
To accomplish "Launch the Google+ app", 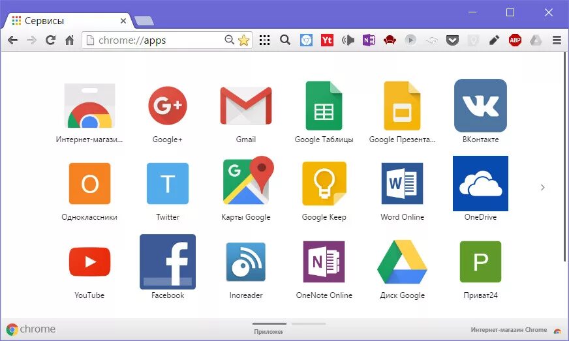I will (167, 106).
